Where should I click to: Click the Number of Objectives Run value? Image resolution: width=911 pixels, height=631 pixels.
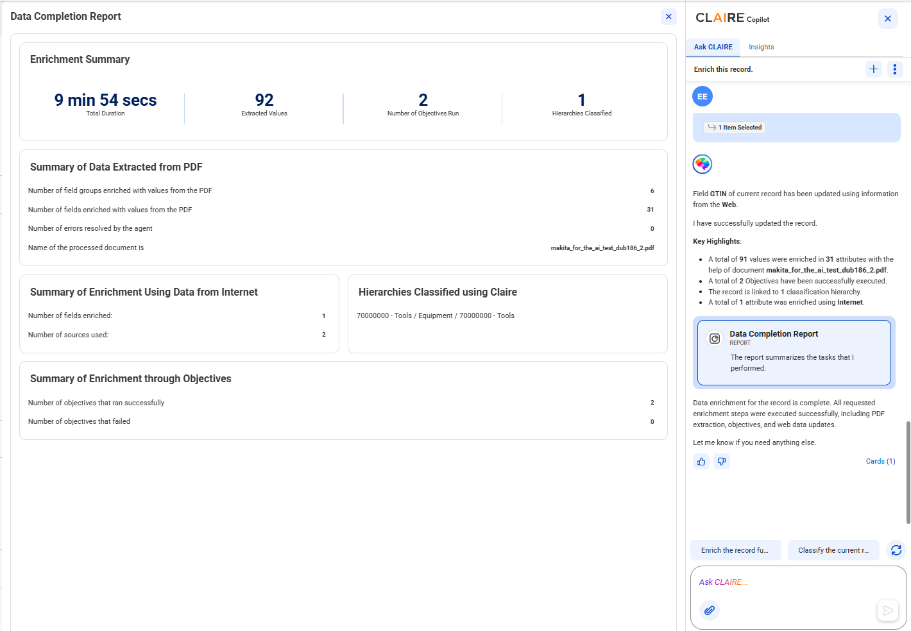[x=423, y=100]
